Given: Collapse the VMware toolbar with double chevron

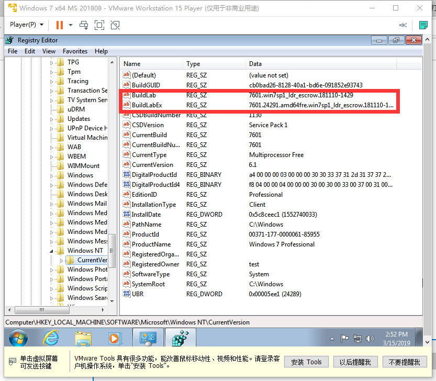Looking at the screenshot, I should (403, 25).
